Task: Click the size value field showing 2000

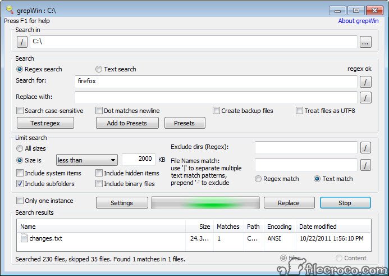Action: pyautogui.click(x=139, y=159)
